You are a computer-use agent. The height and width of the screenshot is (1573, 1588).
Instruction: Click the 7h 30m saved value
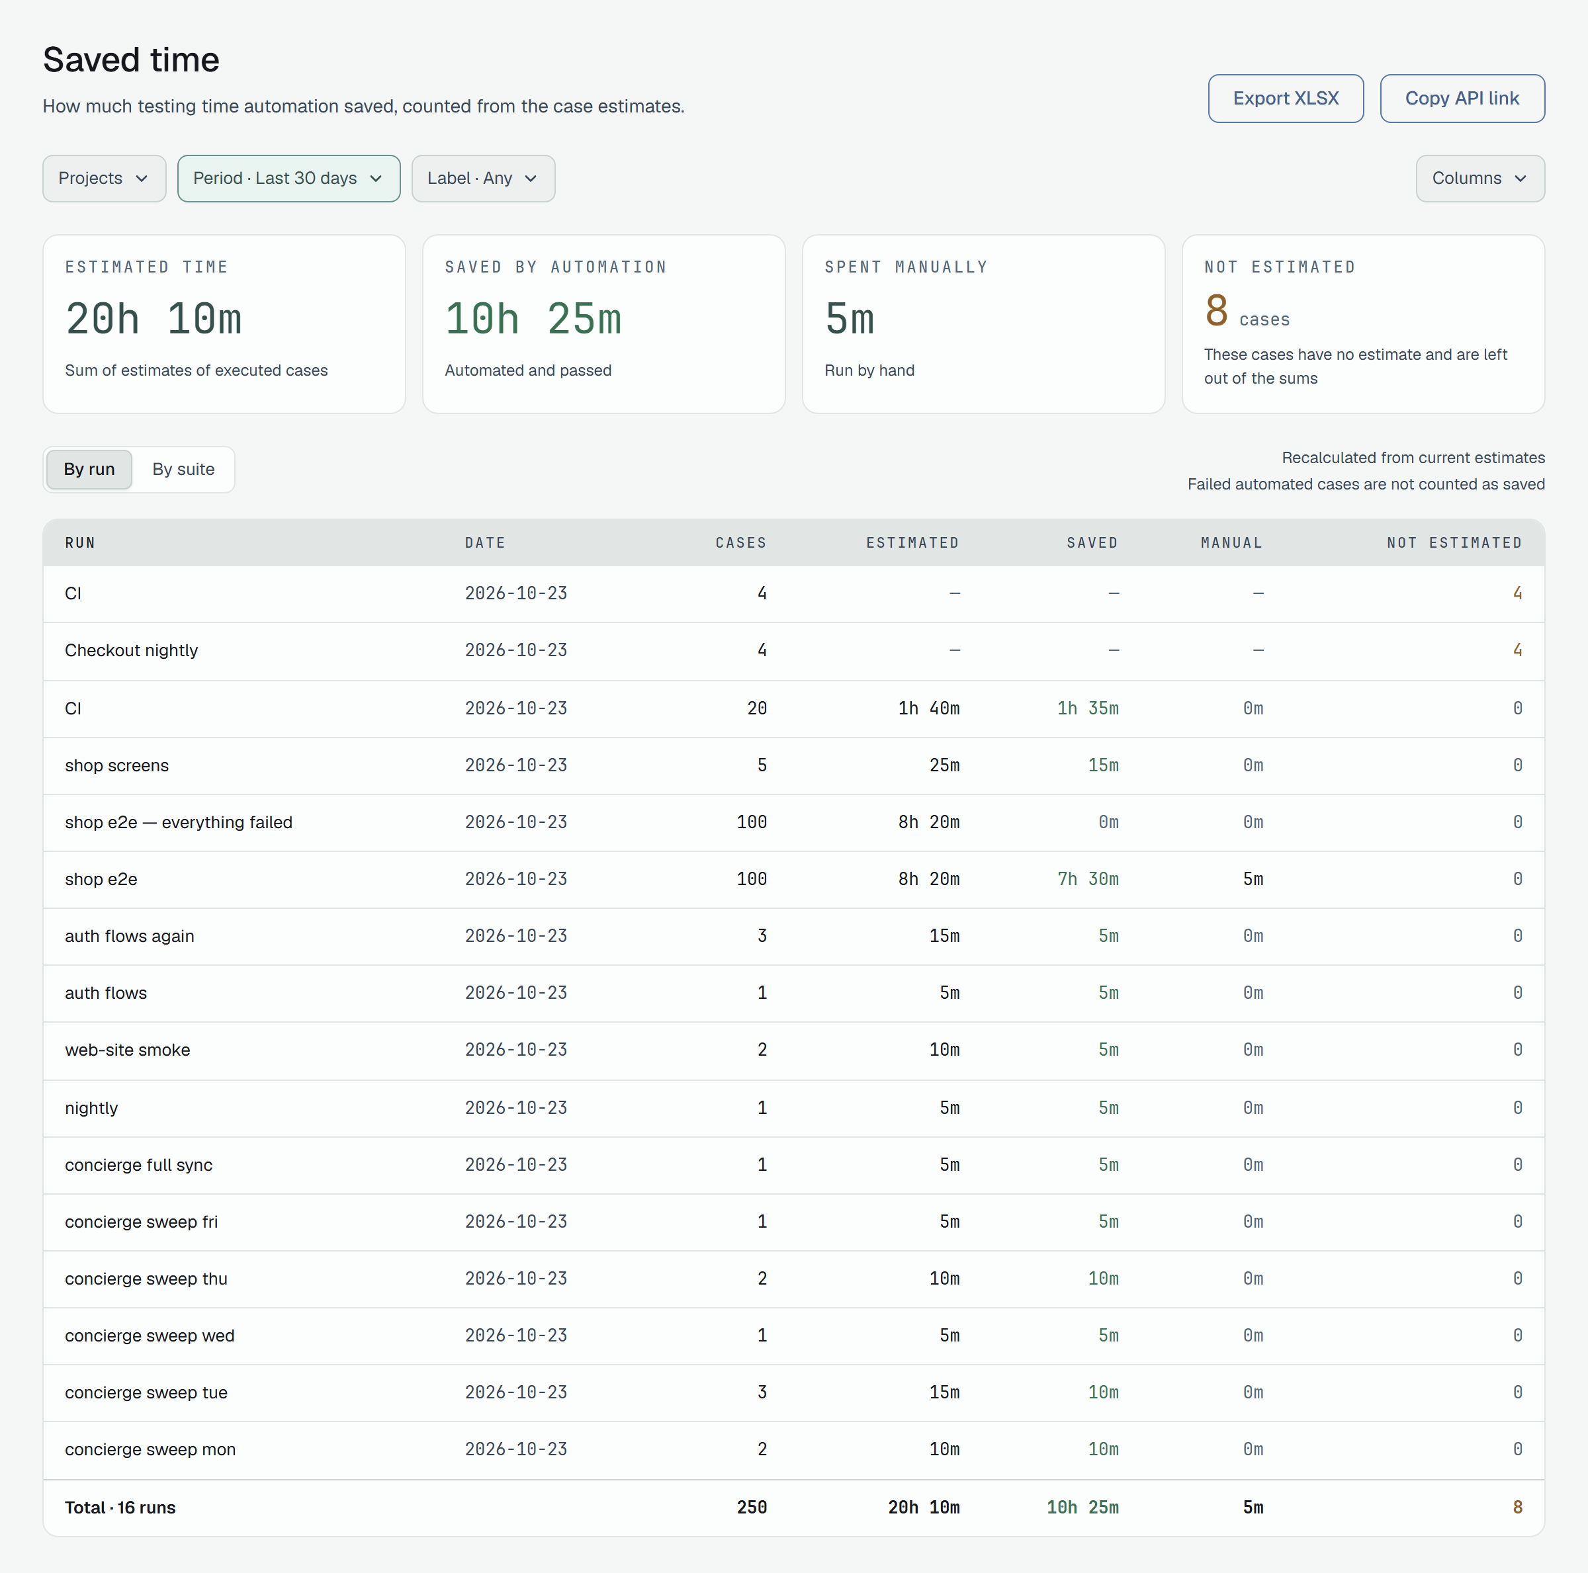(1087, 879)
